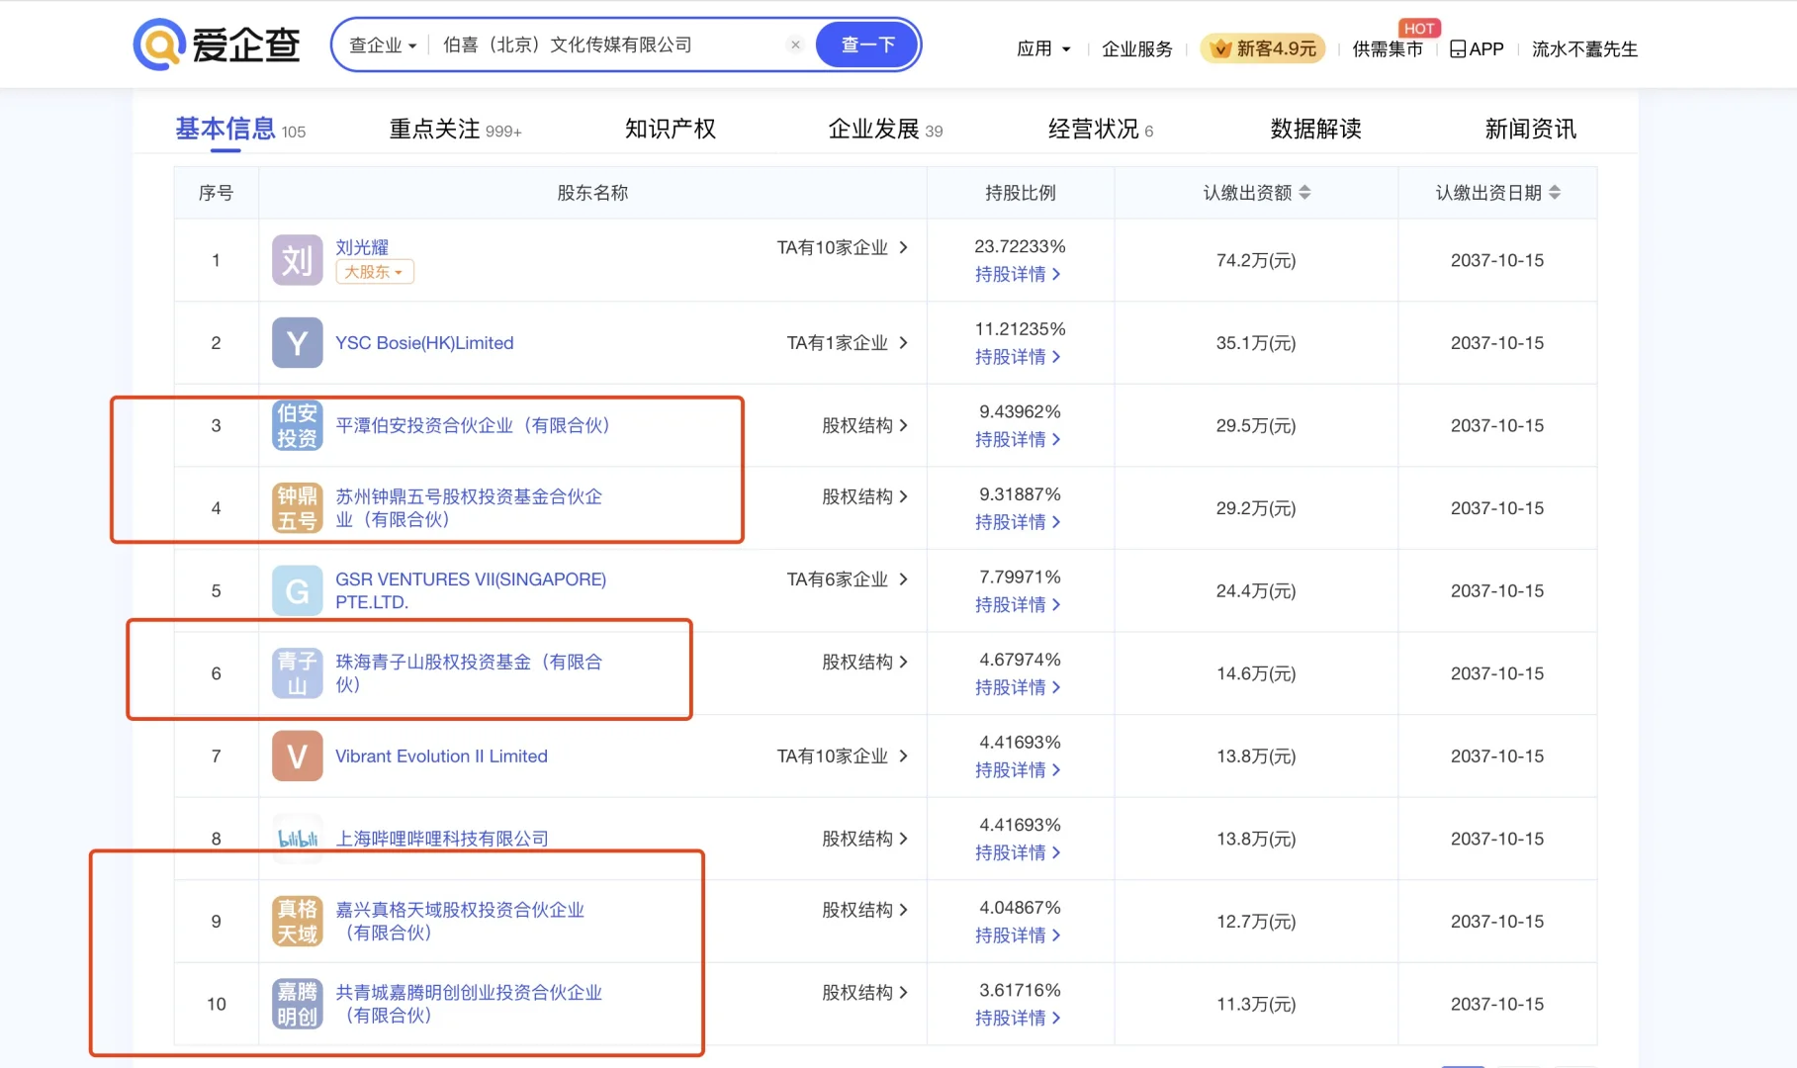View 持股详情 for 23.72233% holding
1797x1068 pixels.
[1018, 274]
